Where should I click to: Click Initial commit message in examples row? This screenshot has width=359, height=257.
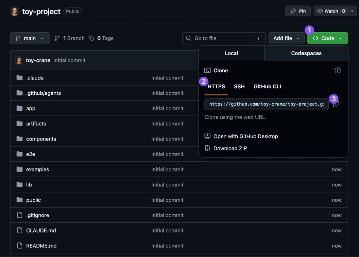coord(167,169)
